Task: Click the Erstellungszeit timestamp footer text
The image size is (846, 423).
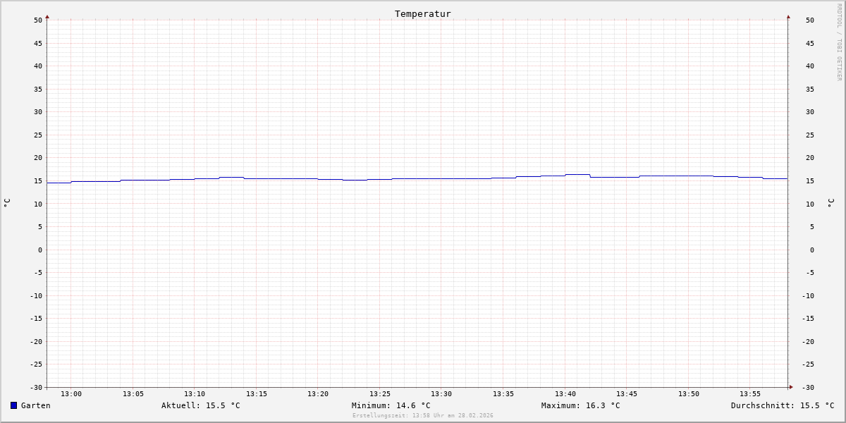Action: point(423,416)
